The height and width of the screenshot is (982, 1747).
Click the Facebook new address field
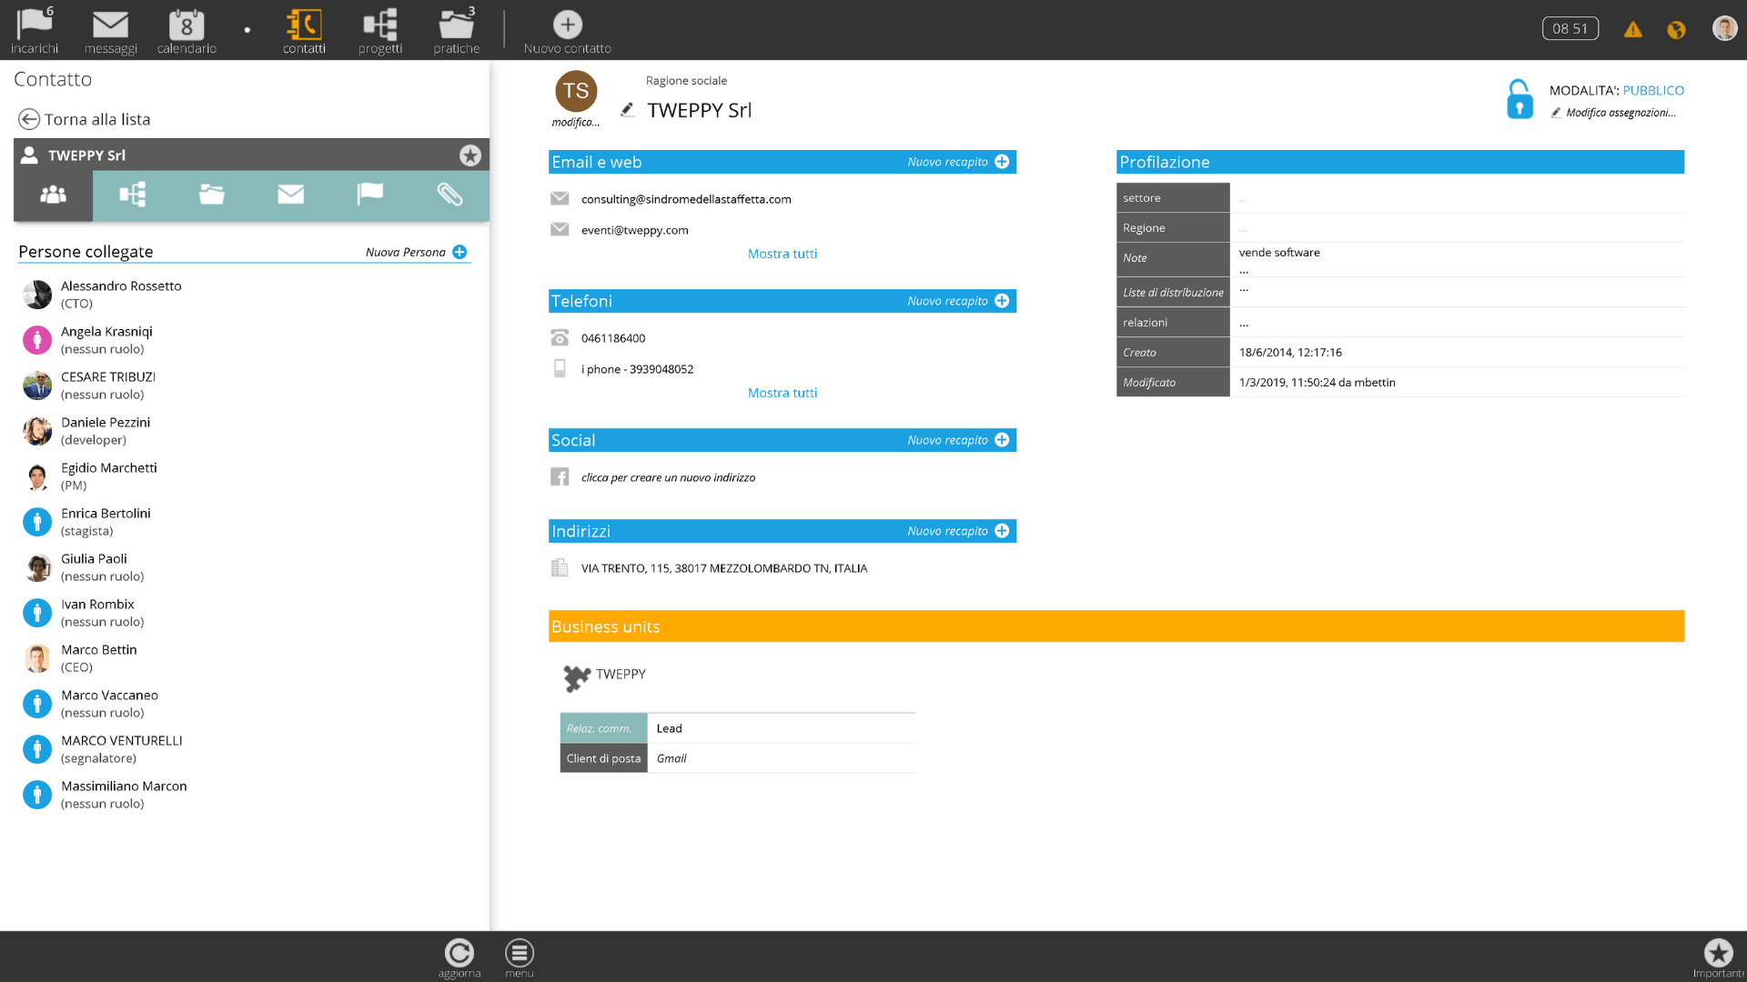(668, 477)
